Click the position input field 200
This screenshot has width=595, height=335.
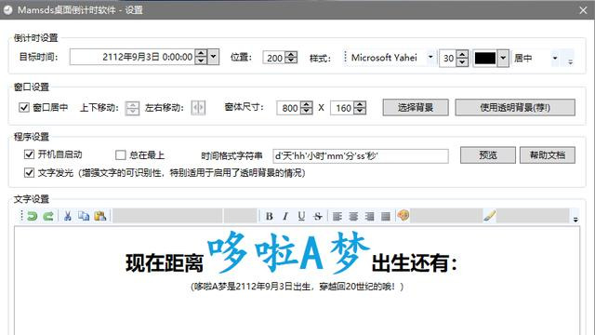pyautogui.click(x=274, y=58)
